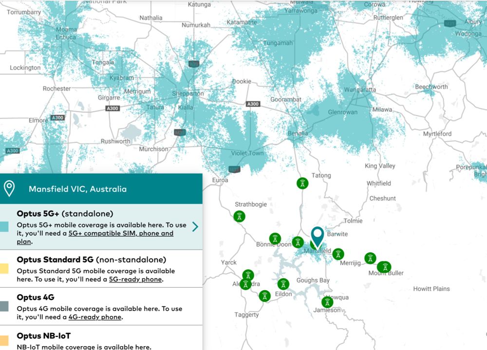Click the motorway shield west of Murchison
Viewport: 487px width, 350px height.
tap(180, 132)
